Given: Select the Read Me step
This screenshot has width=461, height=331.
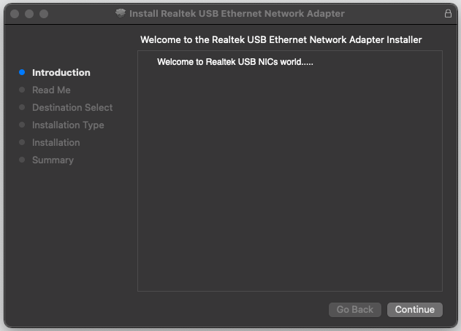Looking at the screenshot, I should coord(51,90).
